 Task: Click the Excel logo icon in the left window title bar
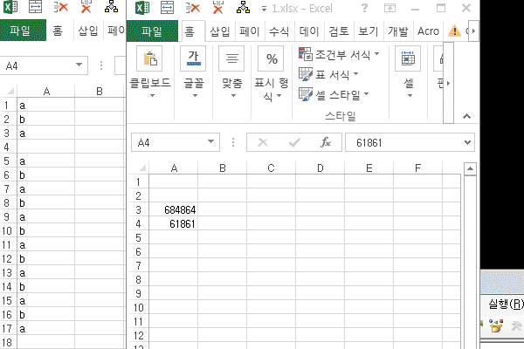[10, 7]
